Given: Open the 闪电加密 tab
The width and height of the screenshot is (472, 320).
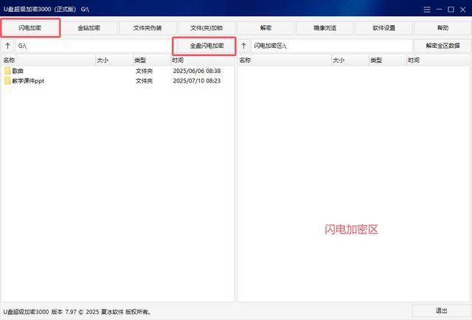Looking at the screenshot, I should click(30, 28).
